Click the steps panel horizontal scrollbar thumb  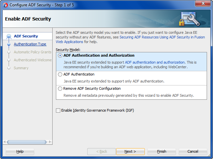(x=27, y=142)
